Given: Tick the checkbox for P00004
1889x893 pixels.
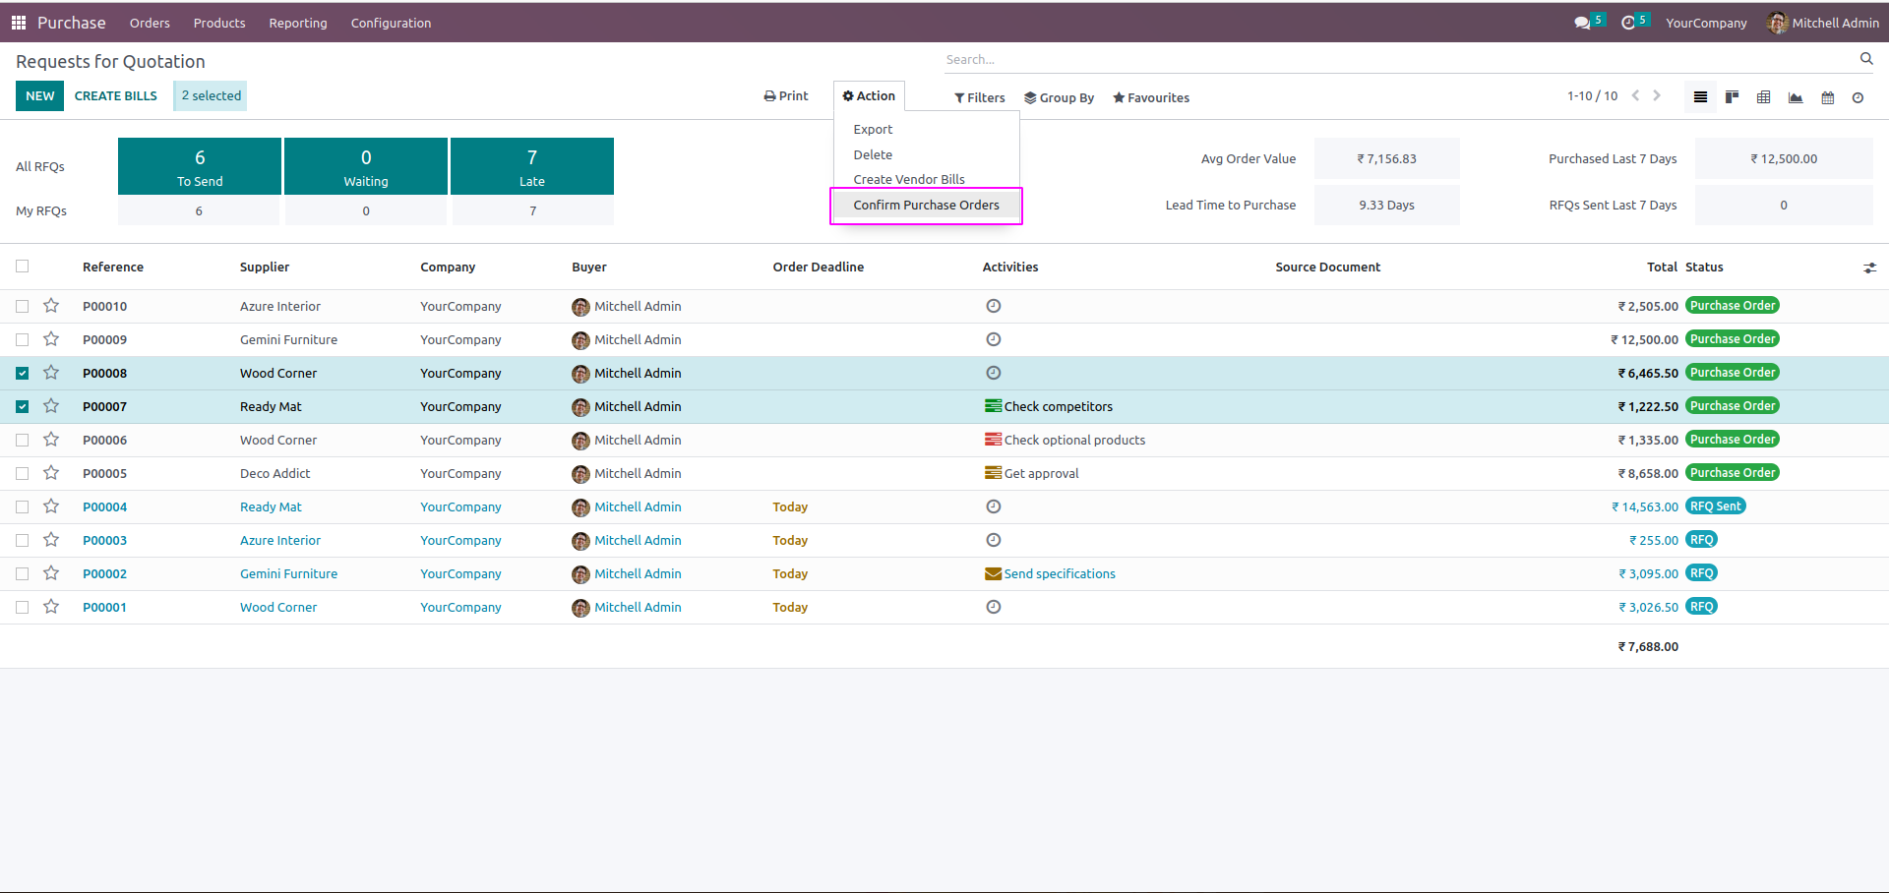Looking at the screenshot, I should tap(23, 506).
